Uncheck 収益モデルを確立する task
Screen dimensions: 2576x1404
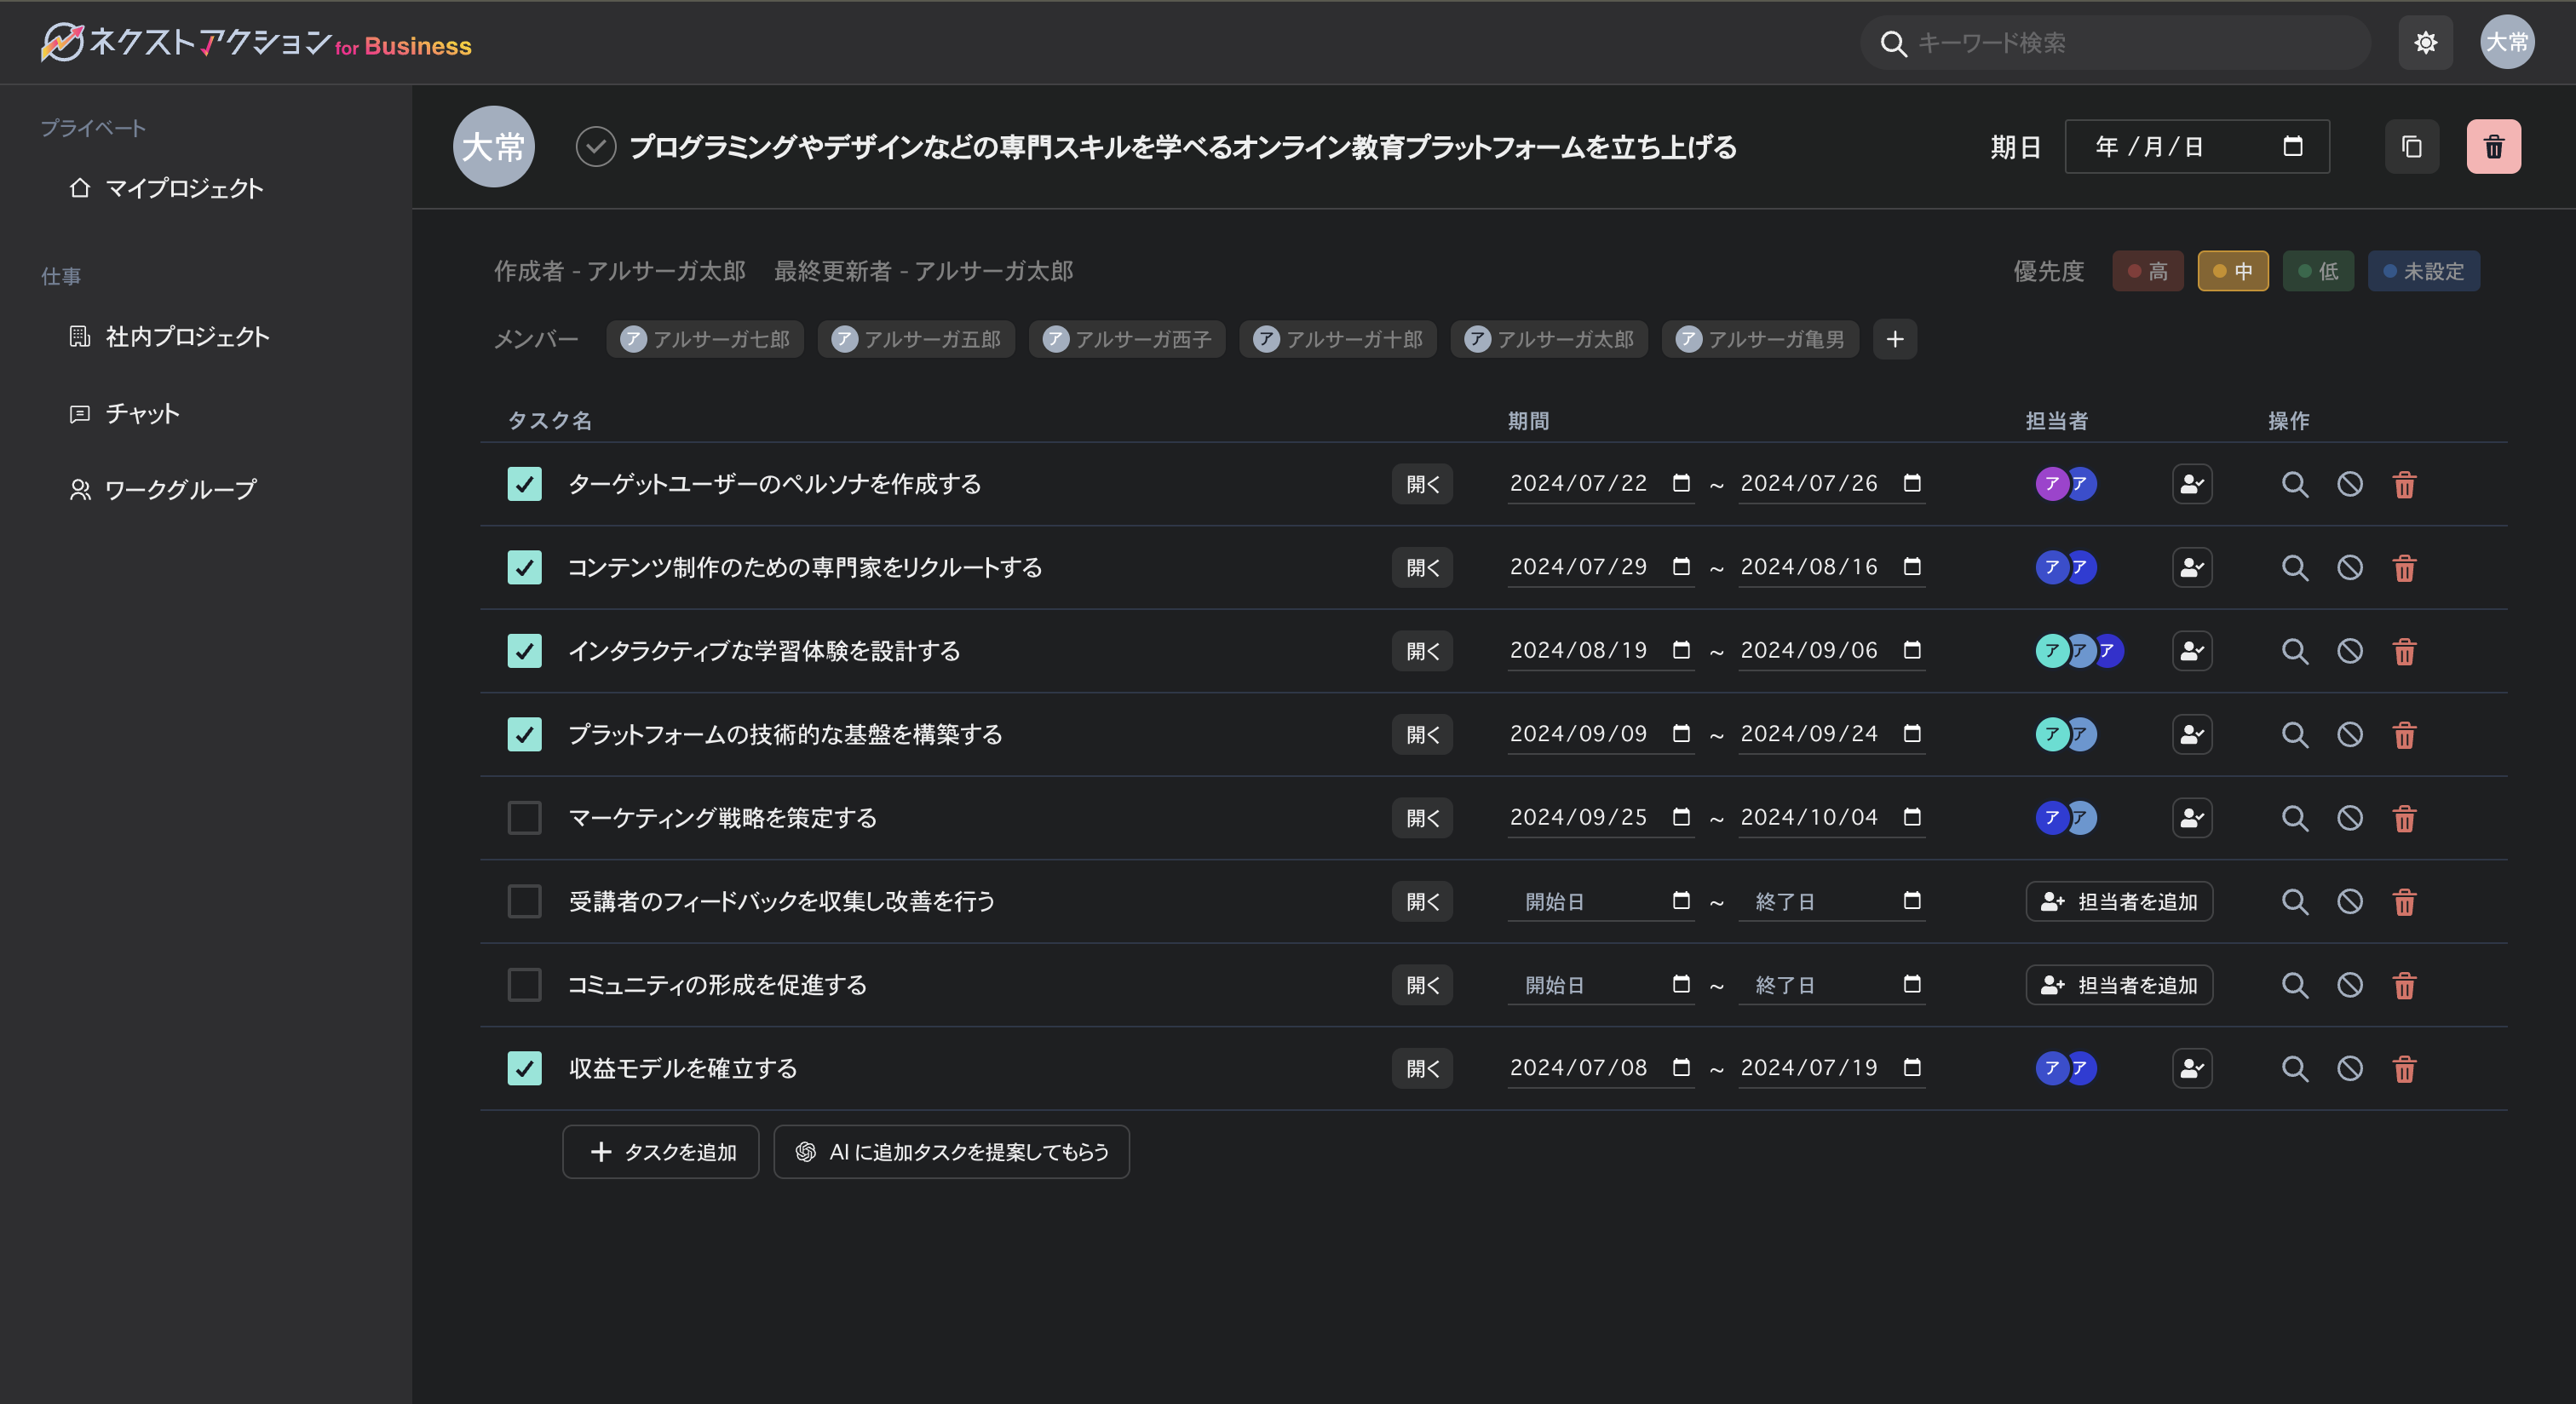coord(524,1068)
